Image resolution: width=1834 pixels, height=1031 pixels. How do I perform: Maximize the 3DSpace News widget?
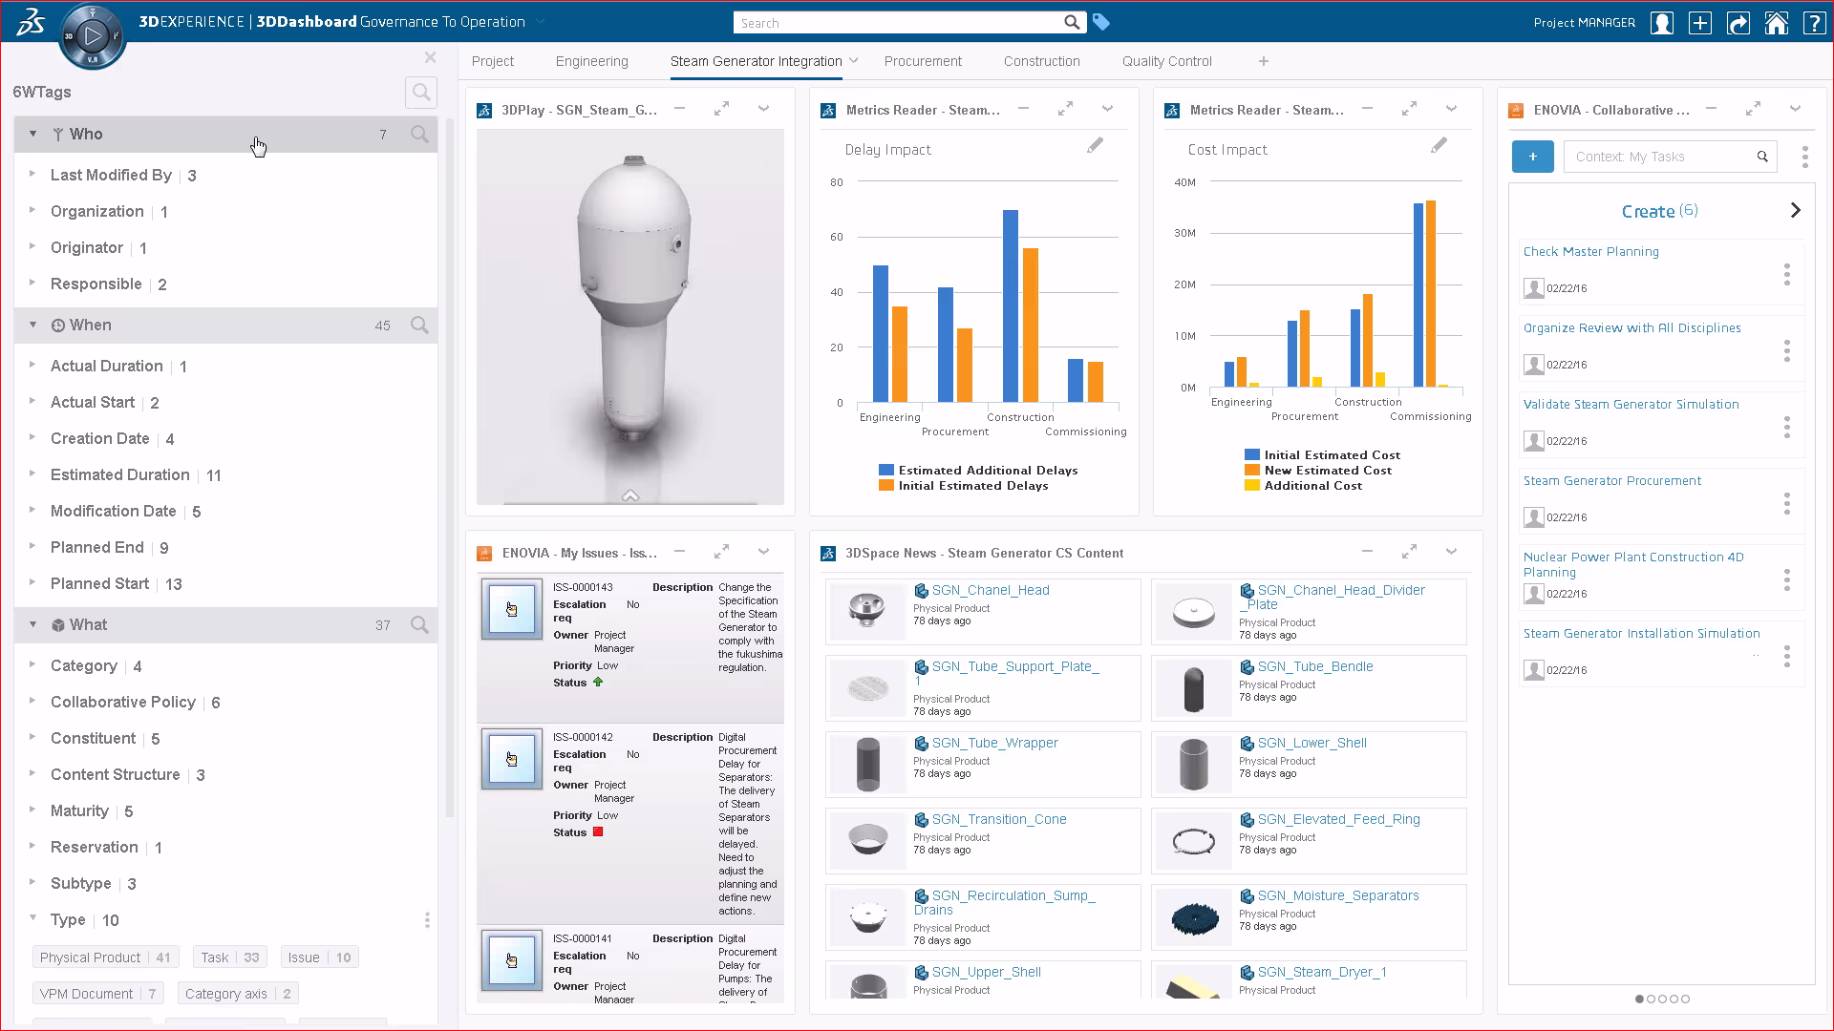click(1409, 553)
